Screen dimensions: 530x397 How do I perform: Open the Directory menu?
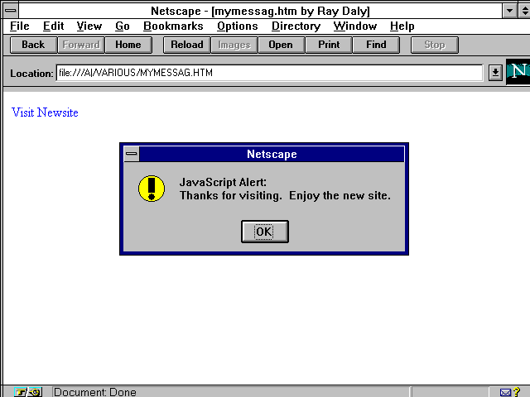(x=296, y=26)
